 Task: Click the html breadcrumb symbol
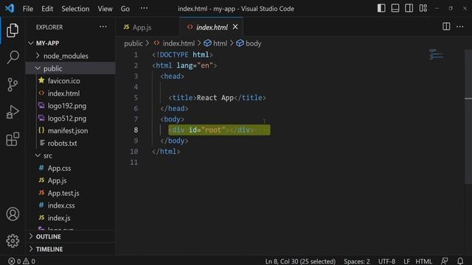[x=215, y=43]
